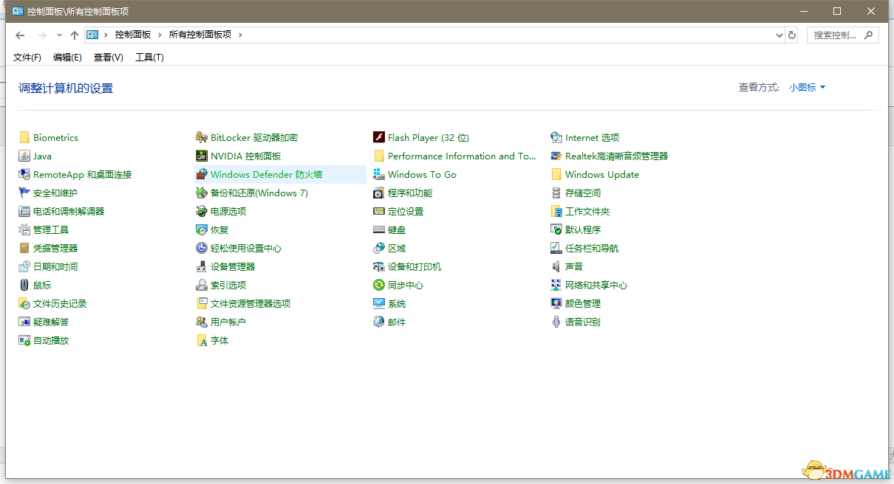Screen dimensions: 894x484
Task: Open the 编辑(E) menu
Action: point(67,58)
